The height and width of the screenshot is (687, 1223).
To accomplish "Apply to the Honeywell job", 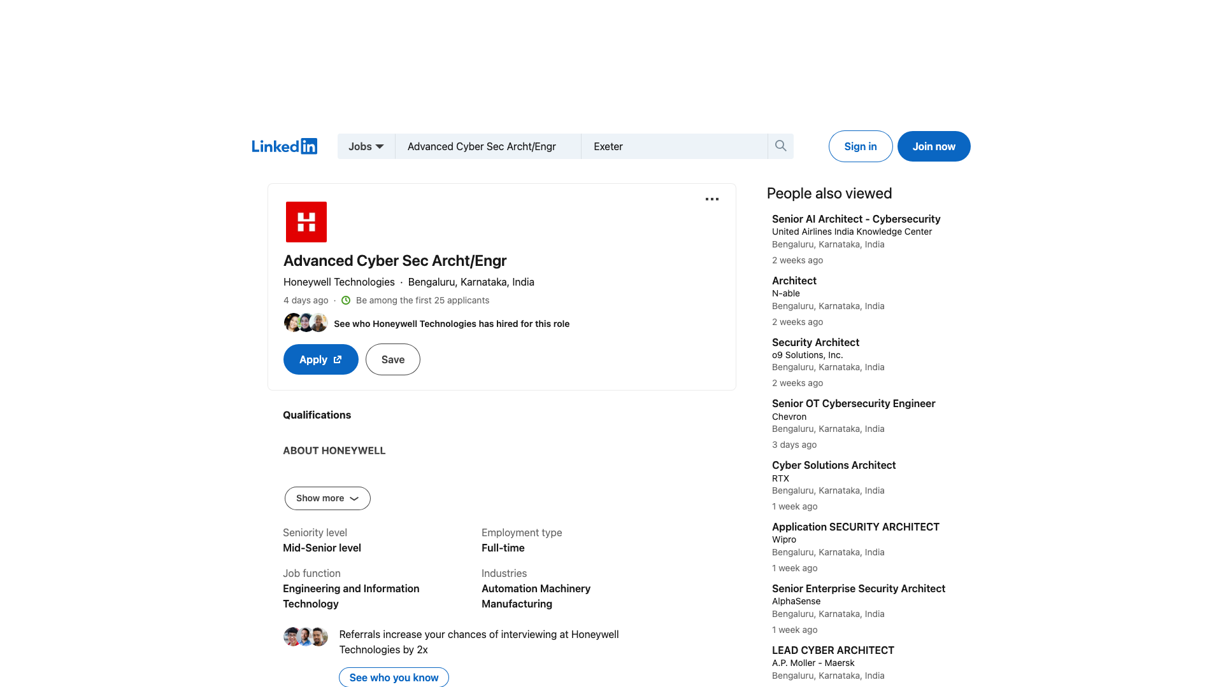I will pyautogui.click(x=321, y=359).
